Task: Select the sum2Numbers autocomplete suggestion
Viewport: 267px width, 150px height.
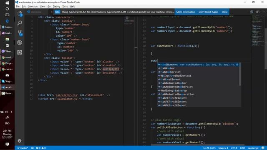Action: pos(197,65)
